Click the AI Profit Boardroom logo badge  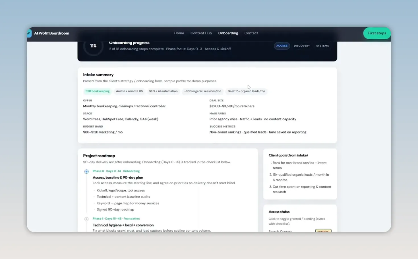[x=29, y=33]
